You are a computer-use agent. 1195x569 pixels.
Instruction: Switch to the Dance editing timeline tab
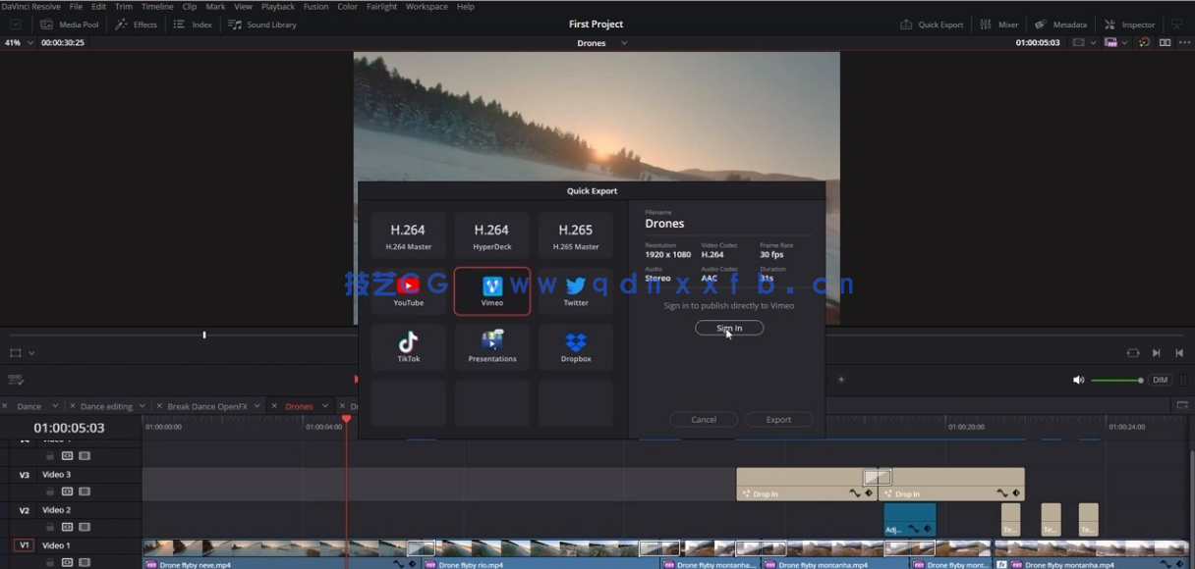[x=105, y=405]
